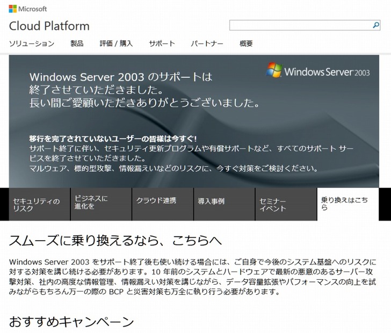Click the banner line starting マルウェア、標的型攻撃
Image resolution: width=391 pixels, height=333 pixels.
coord(174,169)
